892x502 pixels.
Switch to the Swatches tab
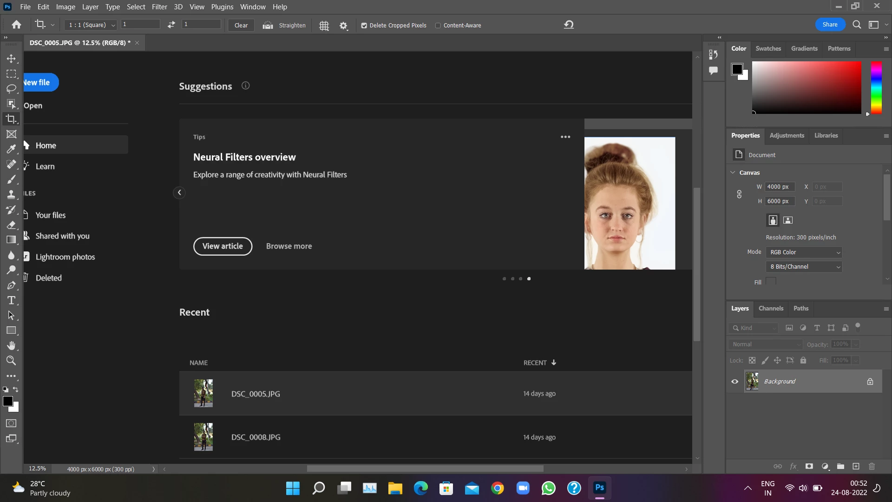tap(768, 48)
